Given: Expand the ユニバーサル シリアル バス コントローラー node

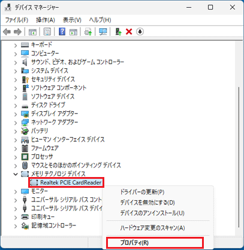Looking at the screenshot, I should pyautogui.click(x=16, y=200).
